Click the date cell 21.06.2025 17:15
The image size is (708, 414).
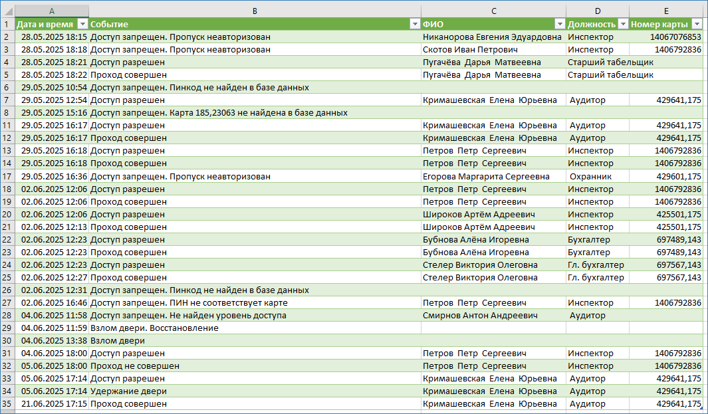(x=53, y=404)
